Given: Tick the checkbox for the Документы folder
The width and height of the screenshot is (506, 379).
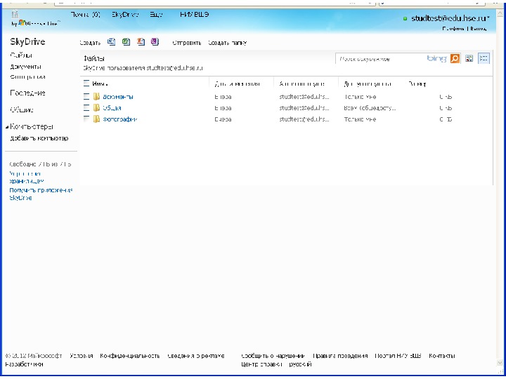Looking at the screenshot, I should 86,96.
